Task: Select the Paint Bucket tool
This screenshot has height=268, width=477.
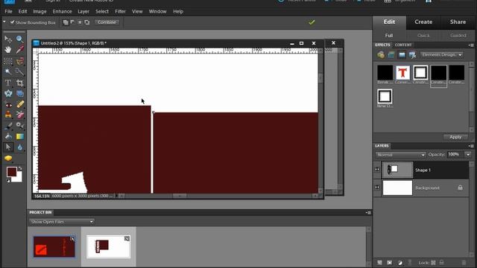Action: pos(8,136)
